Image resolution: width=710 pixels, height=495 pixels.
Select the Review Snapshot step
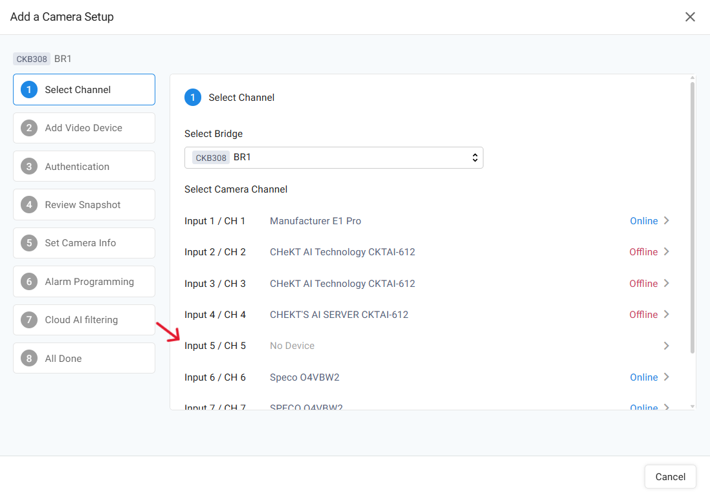84,205
